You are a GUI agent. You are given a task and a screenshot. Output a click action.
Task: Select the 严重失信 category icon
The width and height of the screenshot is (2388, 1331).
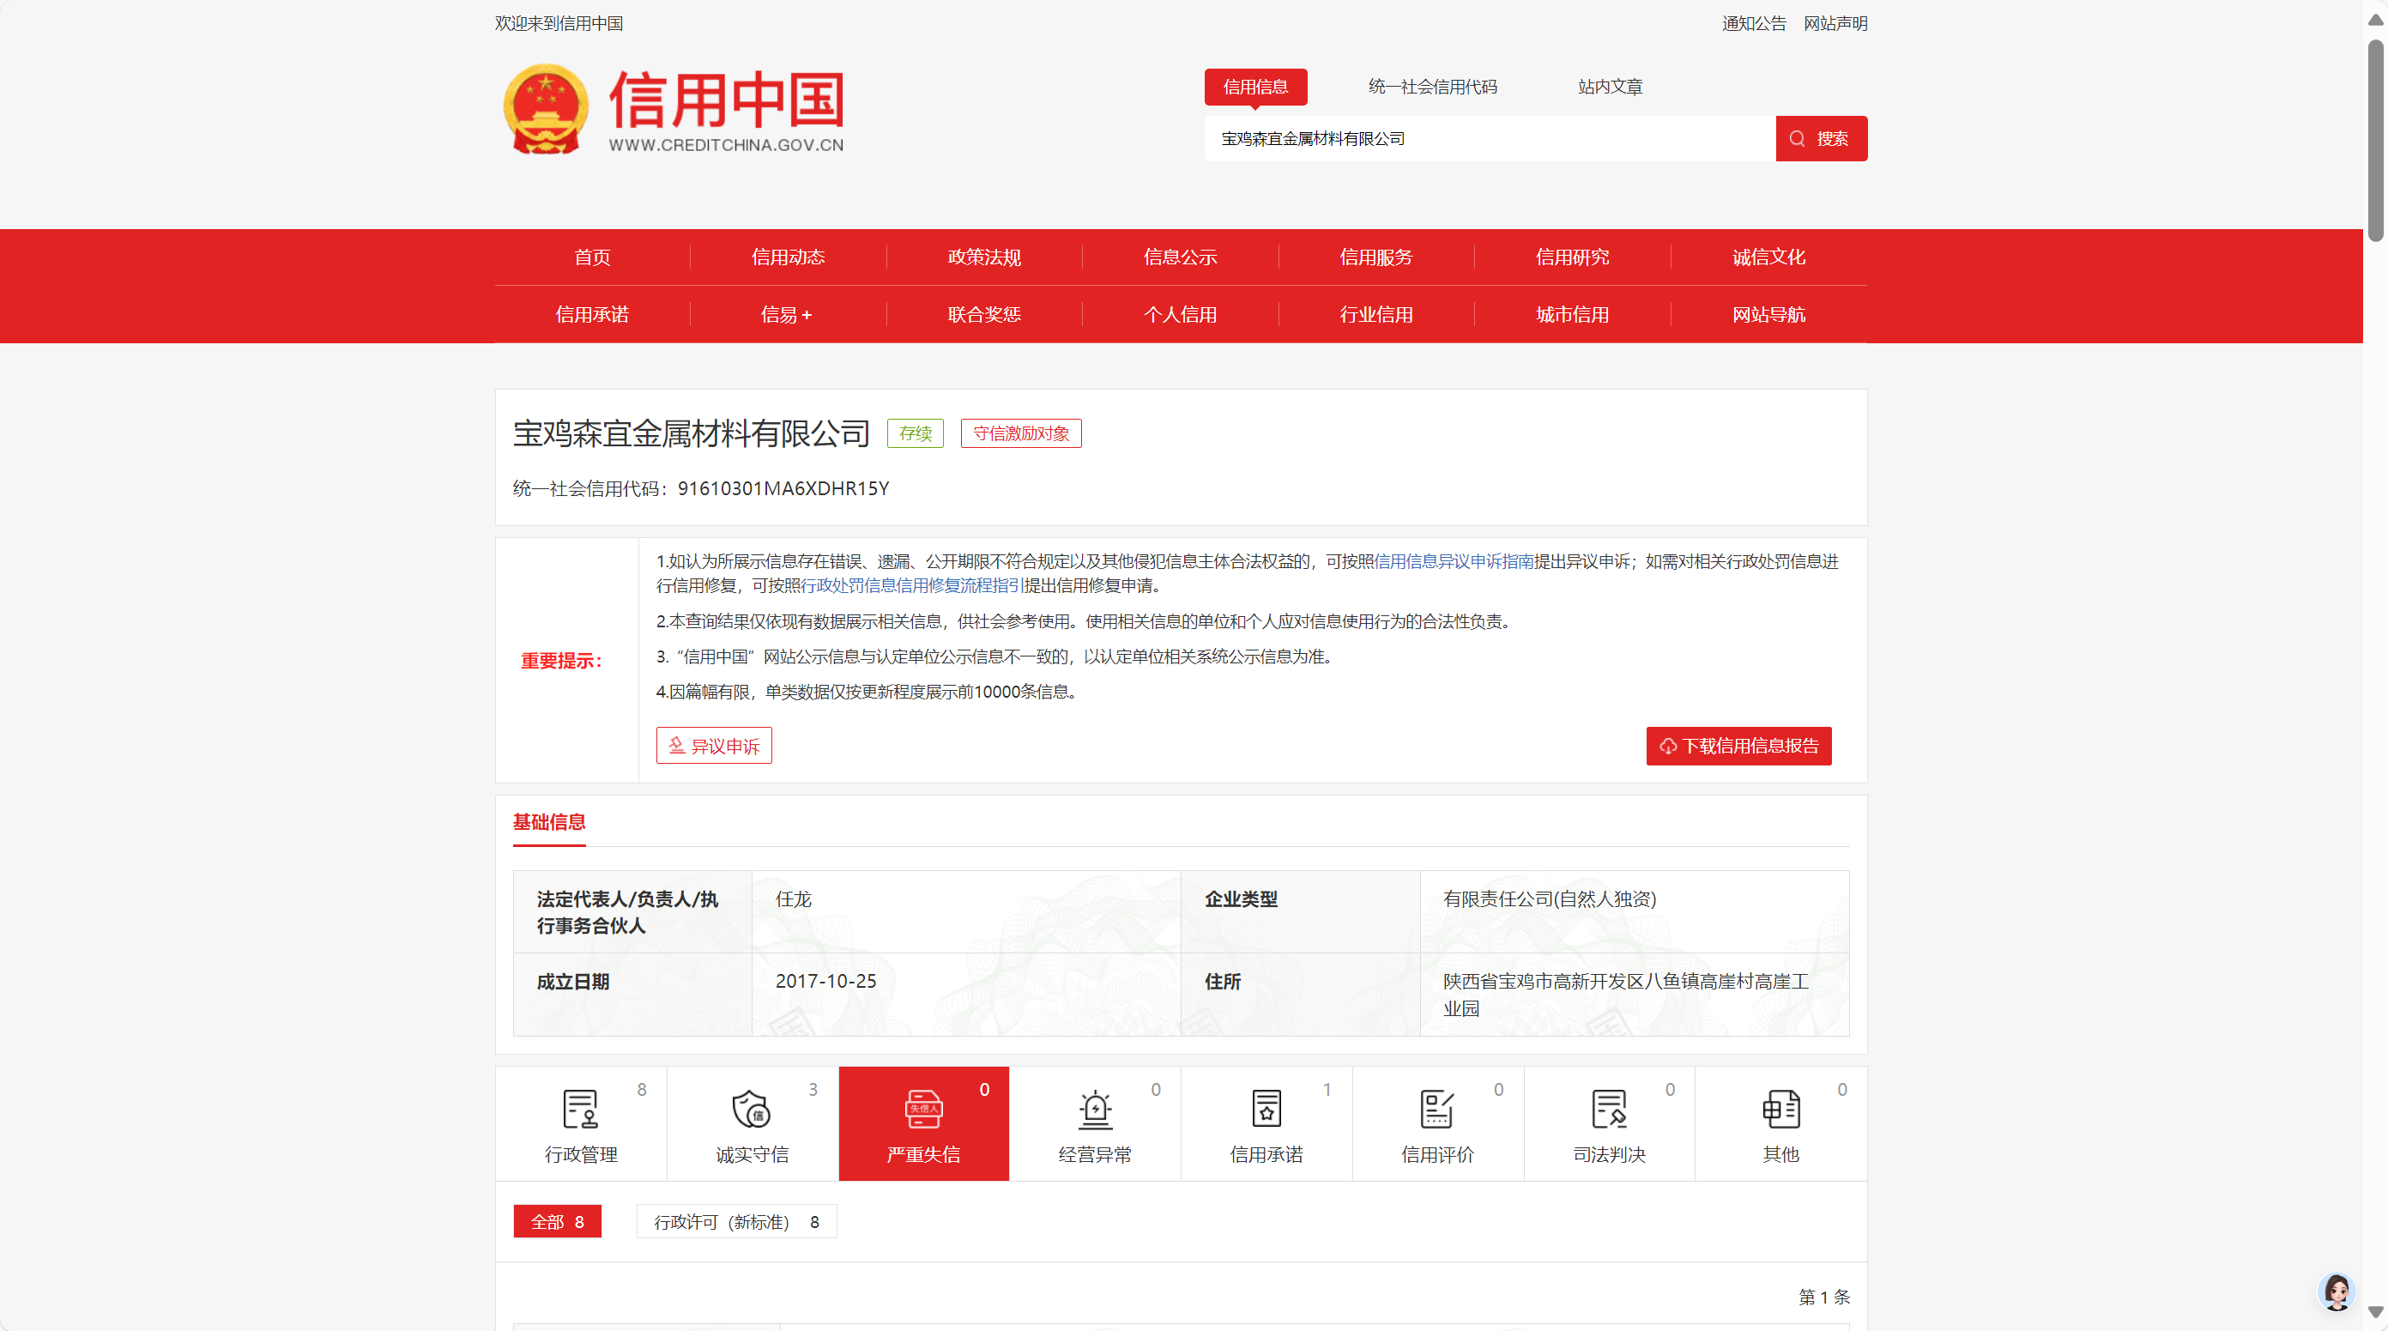pos(923,1109)
